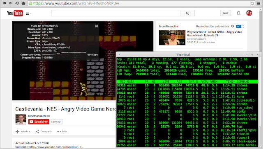The height and width of the screenshot is (149, 263).
Task: Click the browser address bar URL
Action: tap(76, 3)
